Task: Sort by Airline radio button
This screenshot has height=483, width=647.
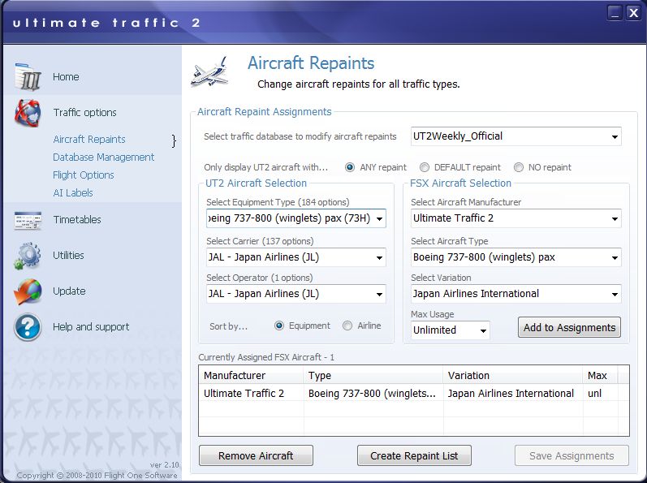Action: coord(347,326)
